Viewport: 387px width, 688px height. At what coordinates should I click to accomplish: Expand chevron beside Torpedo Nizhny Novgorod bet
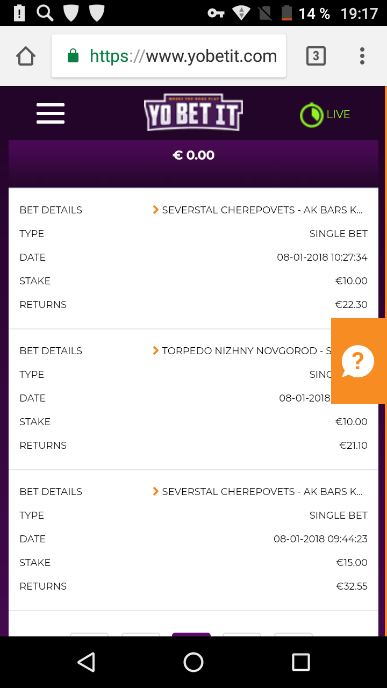156,350
